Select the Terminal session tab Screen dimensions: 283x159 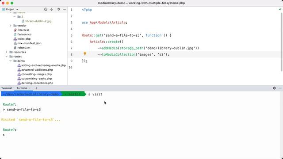[22, 88]
